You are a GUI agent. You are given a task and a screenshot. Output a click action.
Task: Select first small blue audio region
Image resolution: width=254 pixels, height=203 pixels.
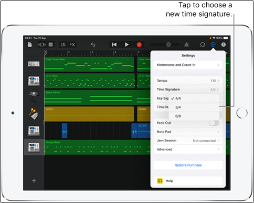point(65,131)
